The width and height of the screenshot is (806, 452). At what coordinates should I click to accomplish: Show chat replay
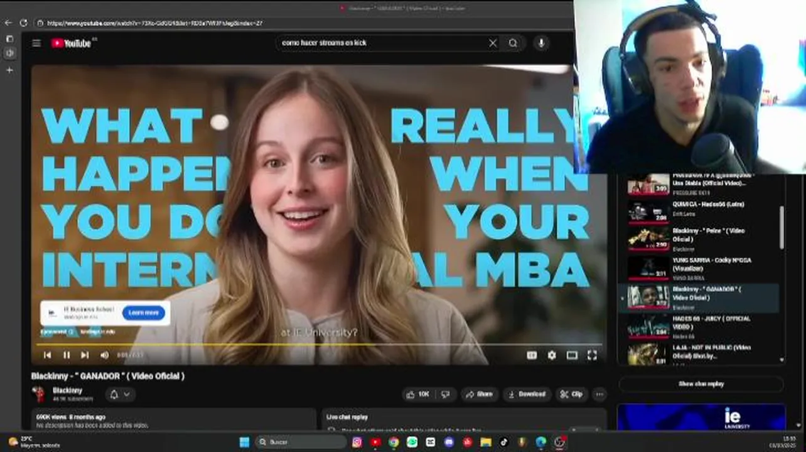(701, 384)
